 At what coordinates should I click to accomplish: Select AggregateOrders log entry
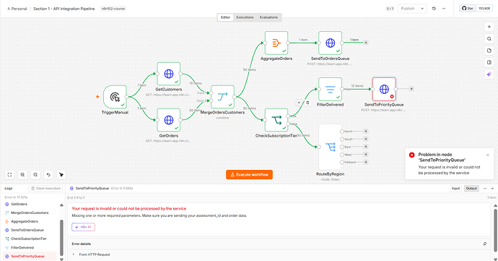[x=30, y=221]
